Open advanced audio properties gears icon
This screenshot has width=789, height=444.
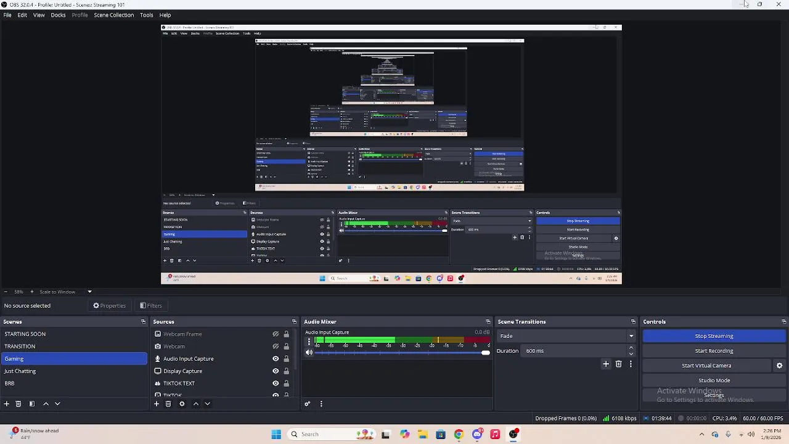pyautogui.click(x=307, y=404)
